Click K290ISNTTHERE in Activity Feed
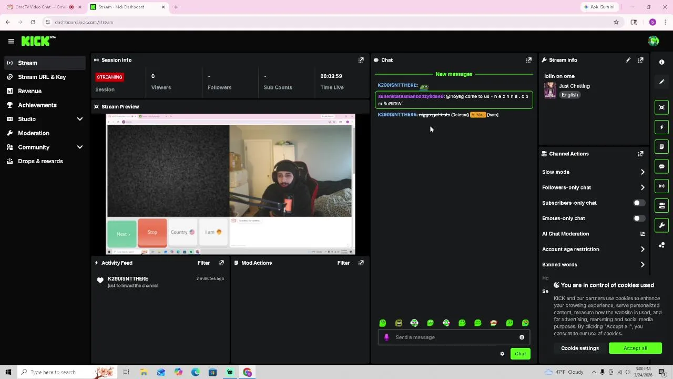 [x=128, y=278]
